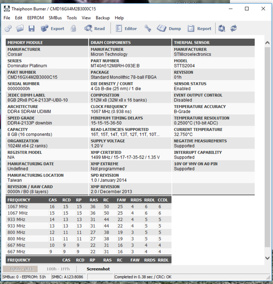Switch to the Screenshot tab
This screenshot has width=273, height=284.
(98, 269)
